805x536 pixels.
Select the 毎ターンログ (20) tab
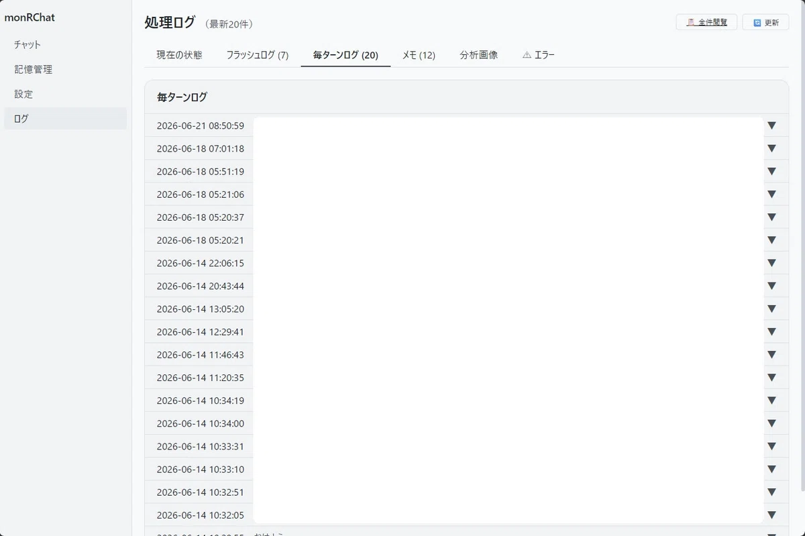tap(345, 55)
